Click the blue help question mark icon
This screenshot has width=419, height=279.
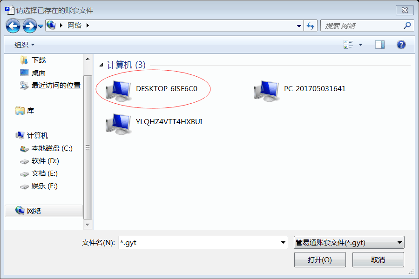401,45
